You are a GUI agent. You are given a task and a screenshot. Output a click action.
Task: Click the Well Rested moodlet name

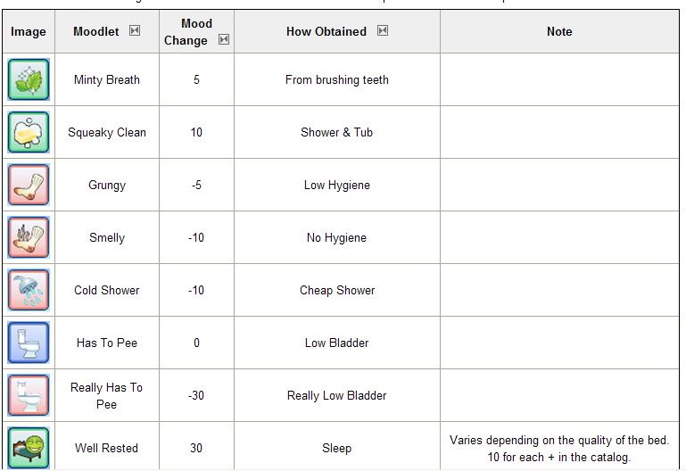[106, 448]
